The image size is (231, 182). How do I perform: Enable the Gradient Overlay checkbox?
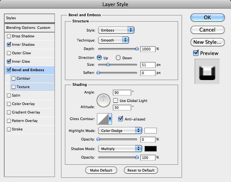point(9,112)
